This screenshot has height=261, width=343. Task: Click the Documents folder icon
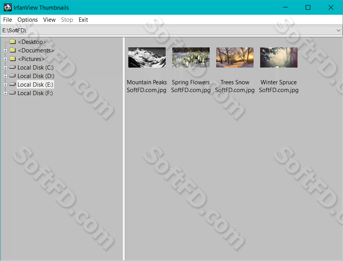point(13,50)
